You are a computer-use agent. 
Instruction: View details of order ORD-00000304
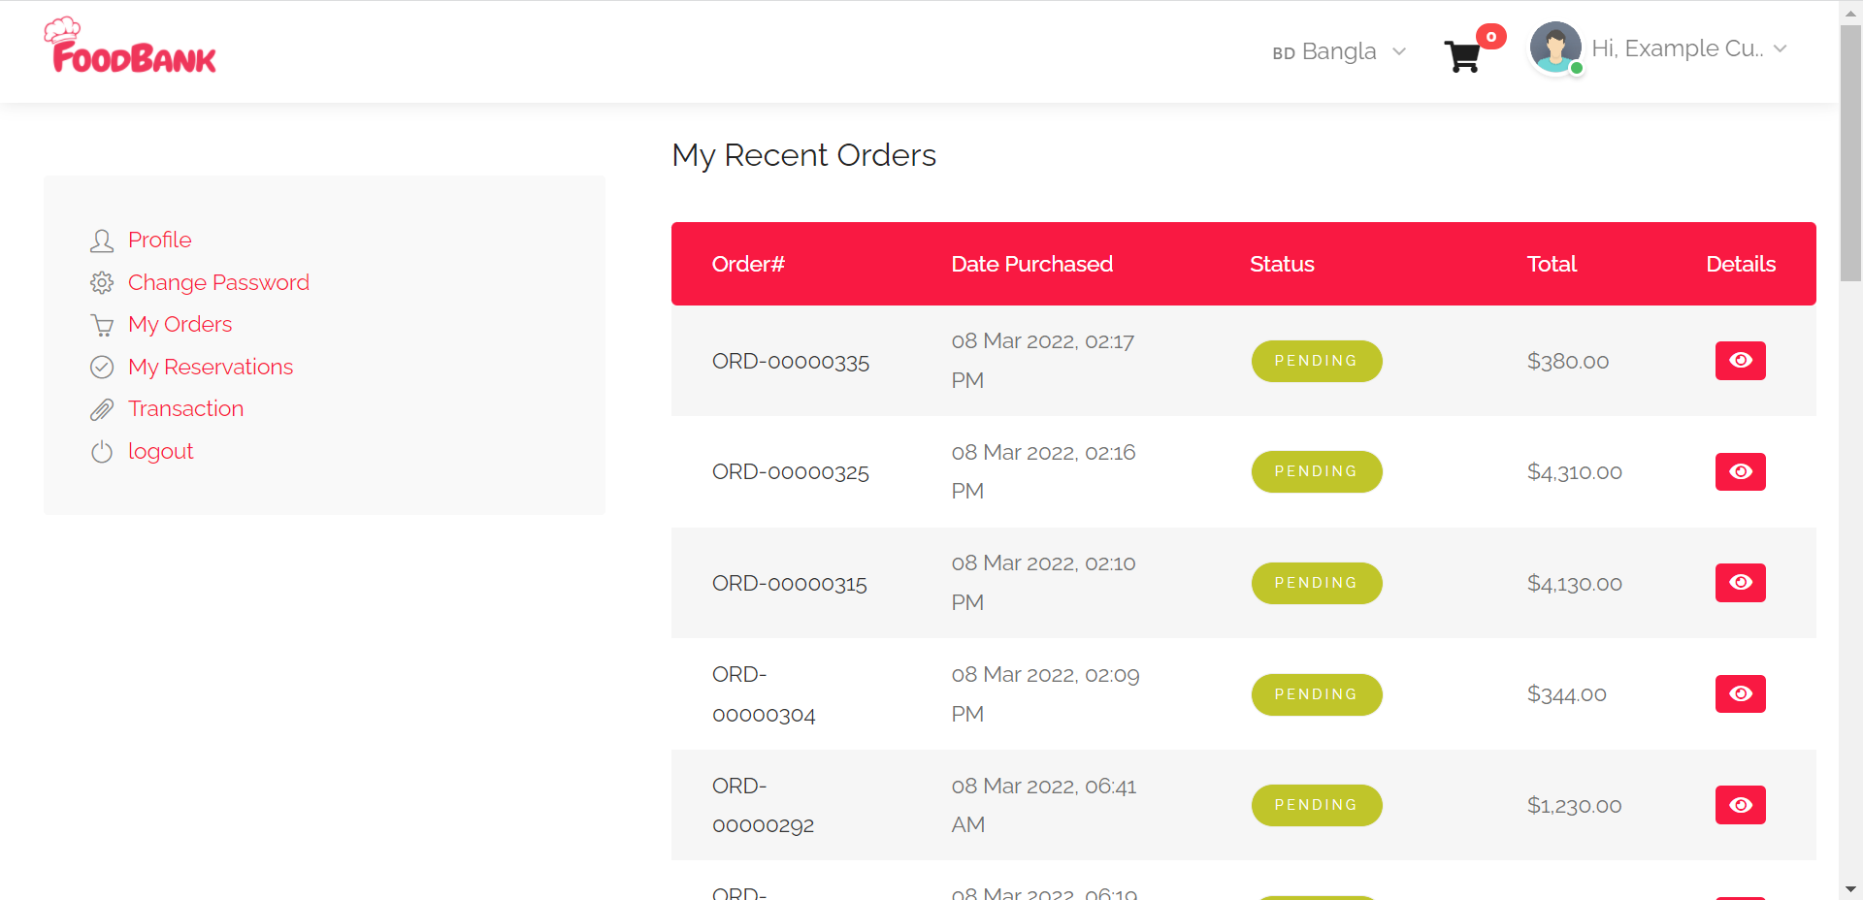(1741, 693)
